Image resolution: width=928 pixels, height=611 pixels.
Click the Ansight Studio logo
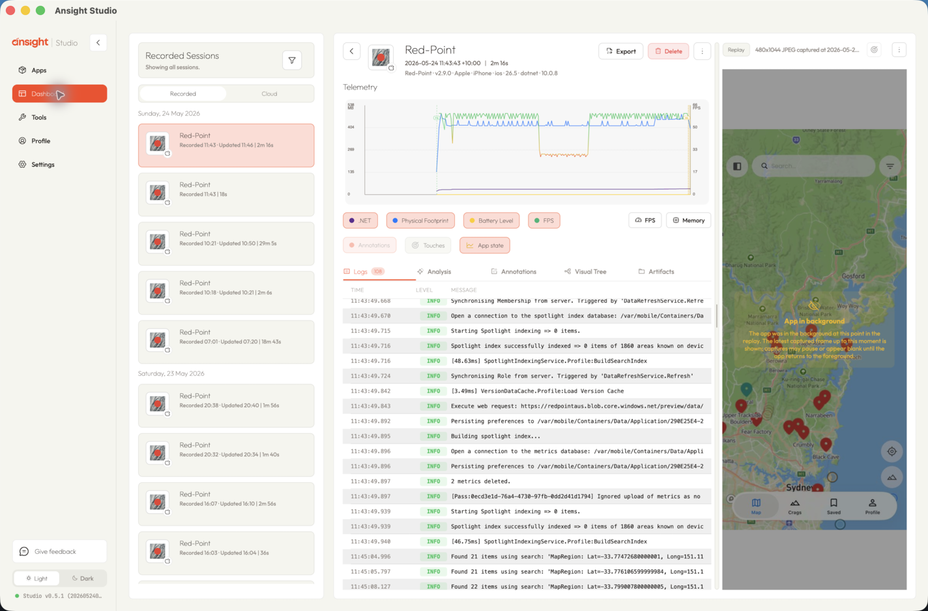point(45,42)
